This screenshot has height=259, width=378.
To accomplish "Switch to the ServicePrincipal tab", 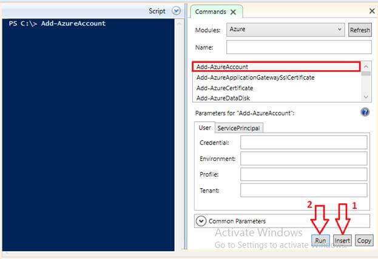I will tap(238, 128).
